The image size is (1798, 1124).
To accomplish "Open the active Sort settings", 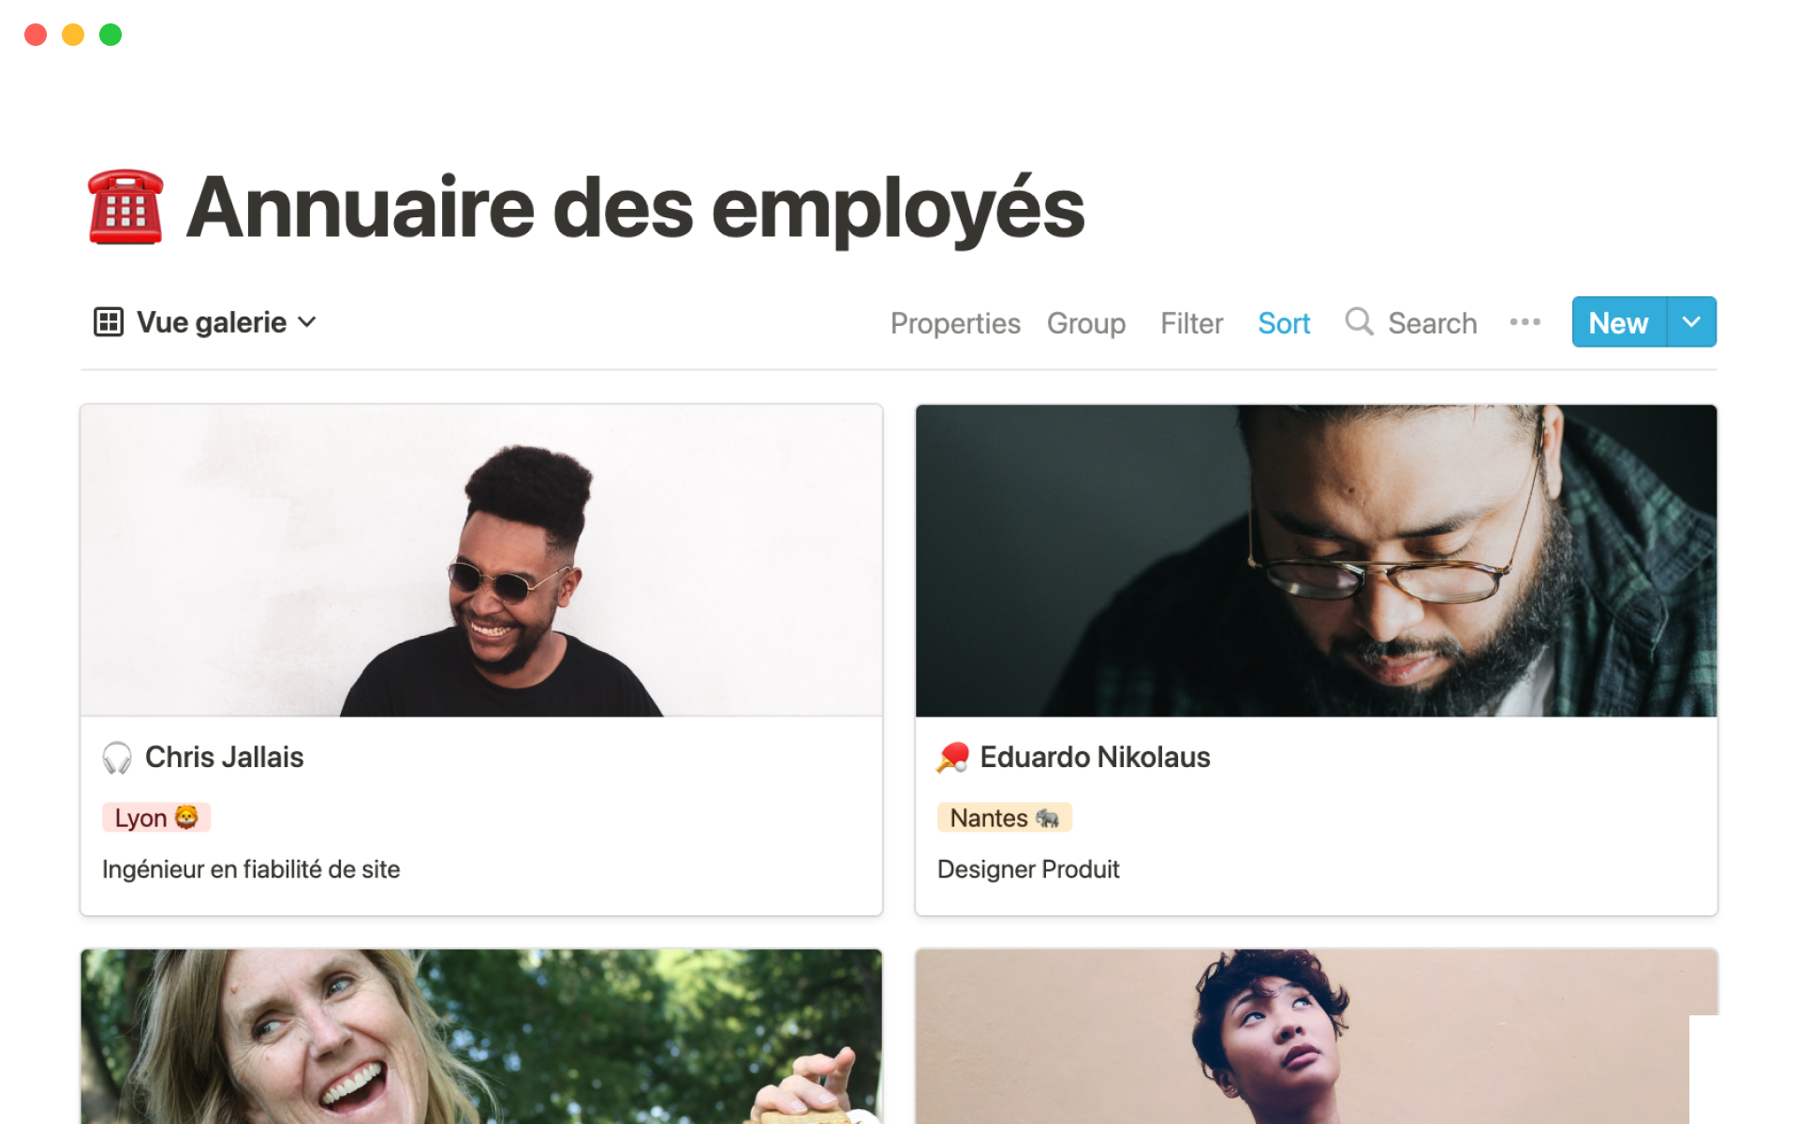I will pos(1283,323).
